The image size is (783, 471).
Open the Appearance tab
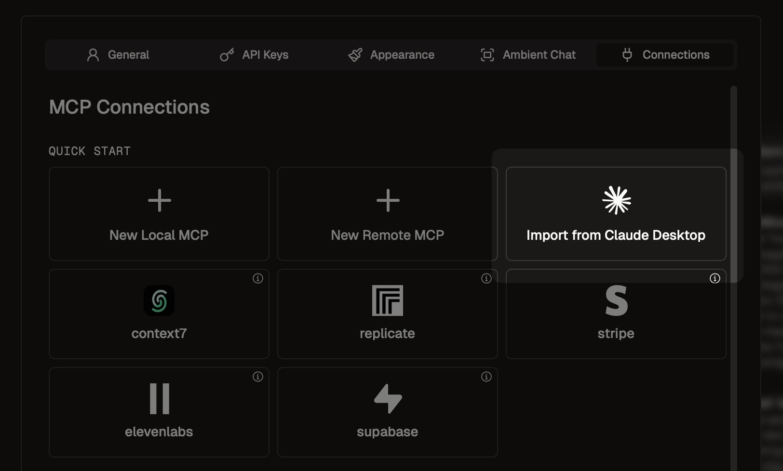tap(391, 55)
